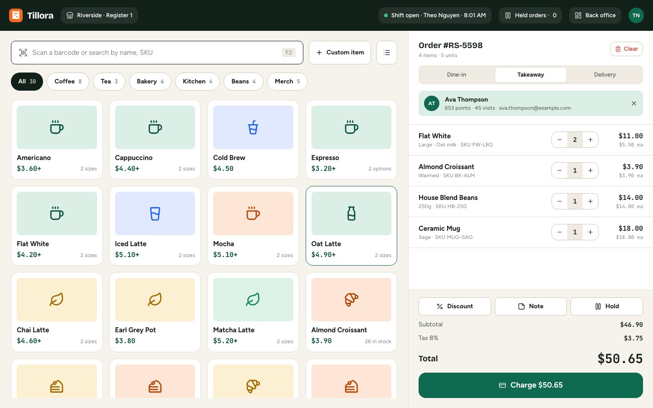
Task: Select Dine-in order type
Action: [x=457, y=75]
